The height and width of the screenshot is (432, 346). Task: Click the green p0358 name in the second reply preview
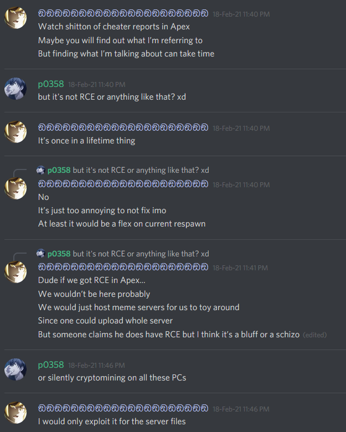pos(59,254)
